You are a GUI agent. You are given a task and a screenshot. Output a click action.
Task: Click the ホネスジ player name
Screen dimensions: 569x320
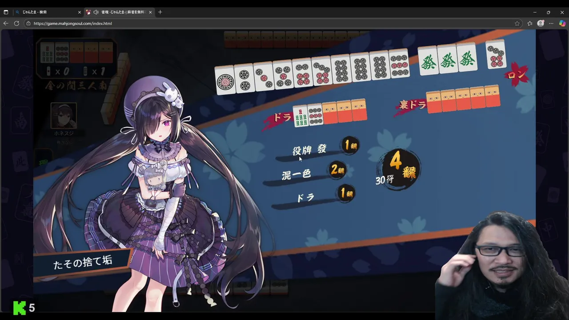(64, 133)
